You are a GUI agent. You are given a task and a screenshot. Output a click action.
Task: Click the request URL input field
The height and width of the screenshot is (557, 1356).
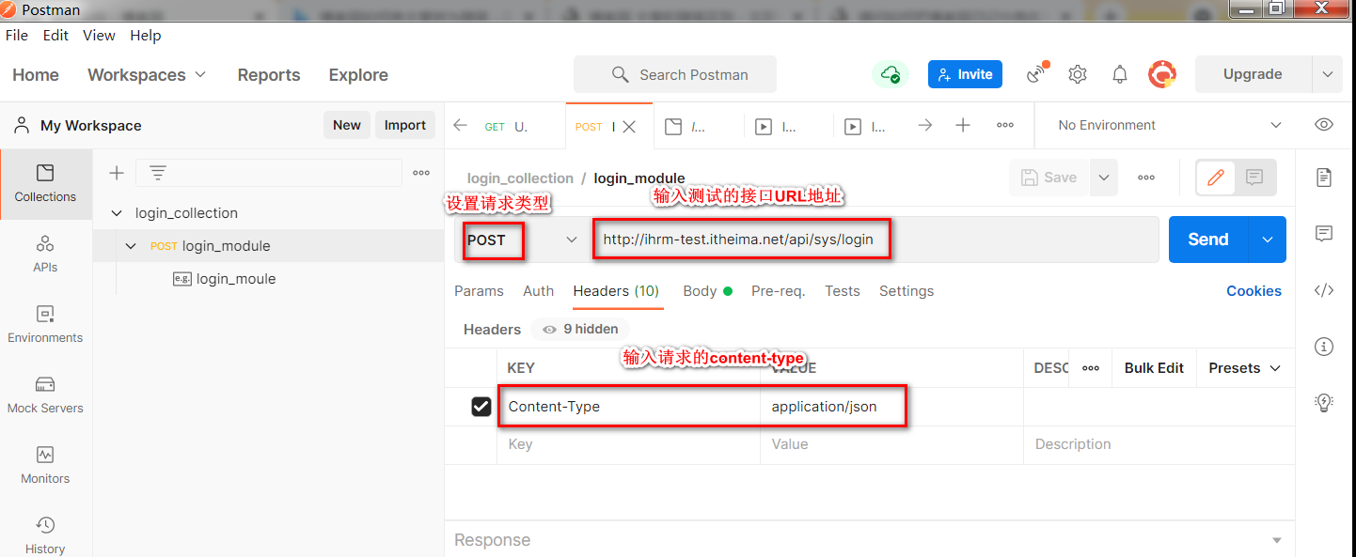coord(875,240)
